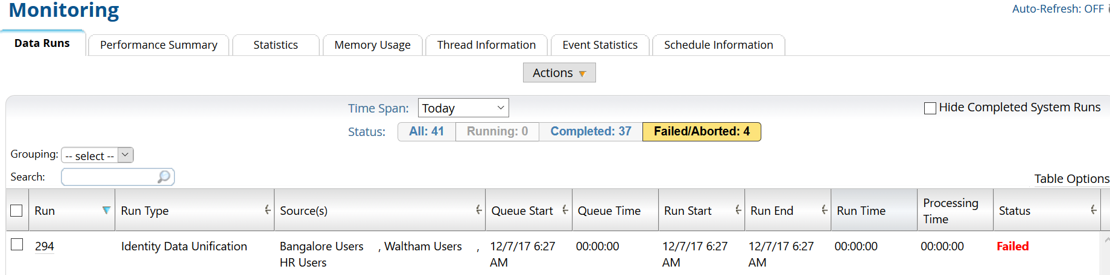Select the checkbox for run 294

point(17,244)
